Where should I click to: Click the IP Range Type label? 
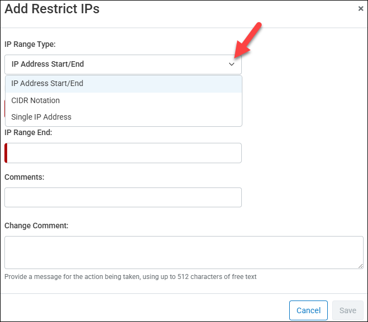pyautogui.click(x=30, y=44)
